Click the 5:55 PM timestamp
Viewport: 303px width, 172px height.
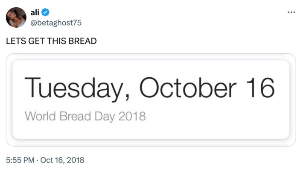pyautogui.click(x=20, y=160)
